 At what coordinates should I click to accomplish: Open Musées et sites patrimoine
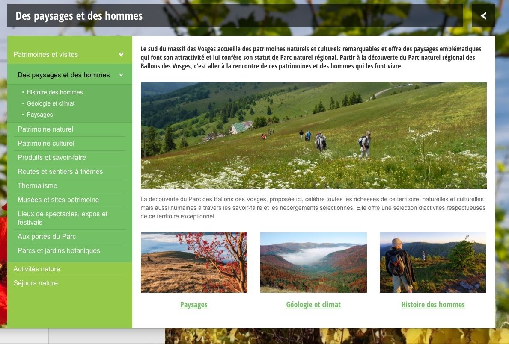tap(58, 200)
